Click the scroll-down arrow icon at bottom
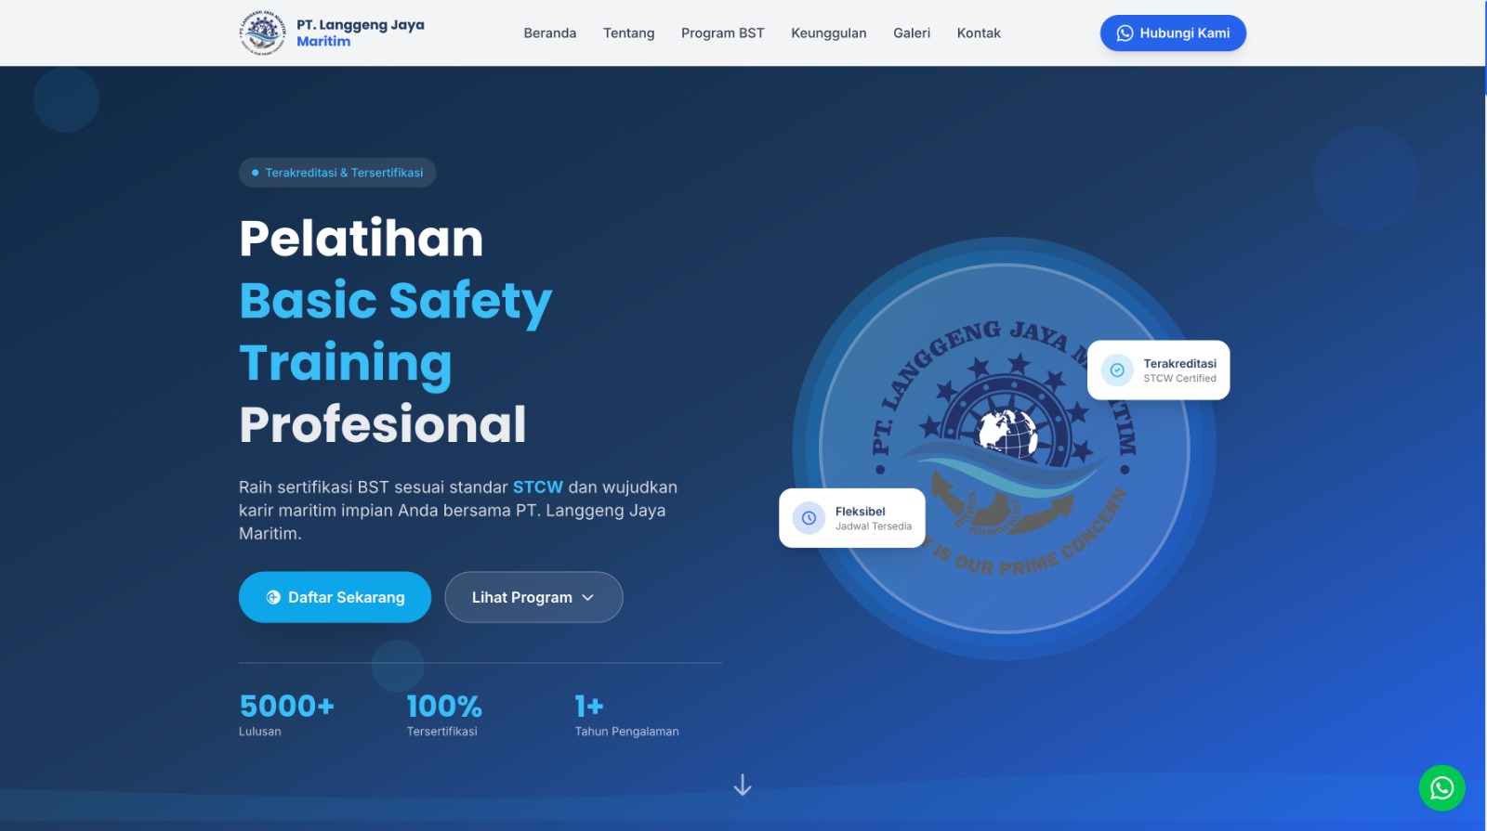Image resolution: width=1487 pixels, height=831 pixels. click(x=742, y=786)
